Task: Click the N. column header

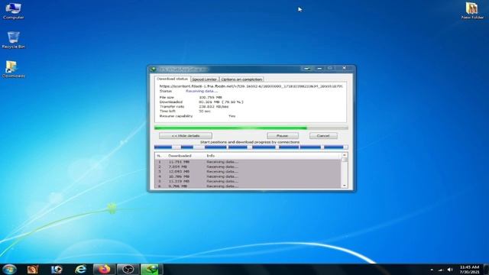Action: [160, 156]
